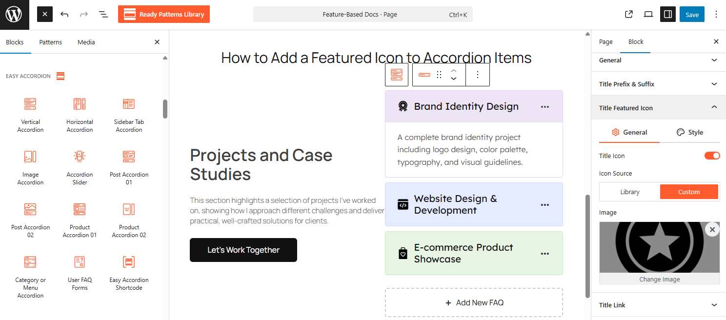This screenshot has height=320, width=726.
Task: Insert the Image Accordion block
Action: tap(30, 167)
